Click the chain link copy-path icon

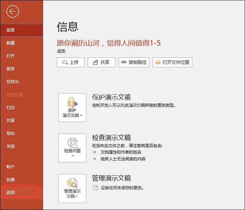[x=124, y=62]
